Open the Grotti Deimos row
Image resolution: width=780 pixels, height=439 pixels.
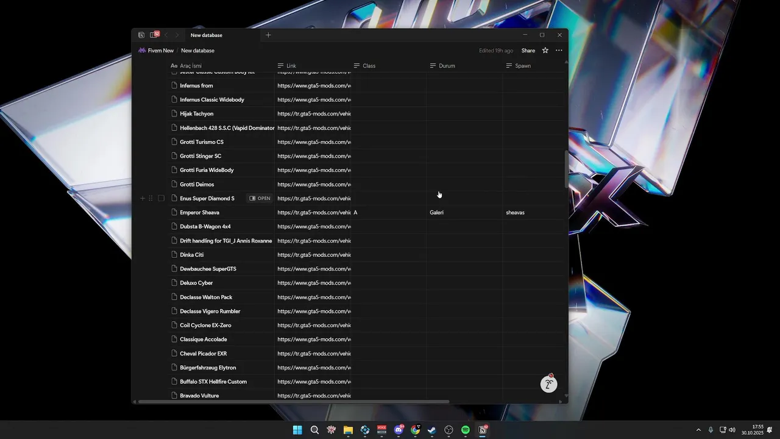197,184
